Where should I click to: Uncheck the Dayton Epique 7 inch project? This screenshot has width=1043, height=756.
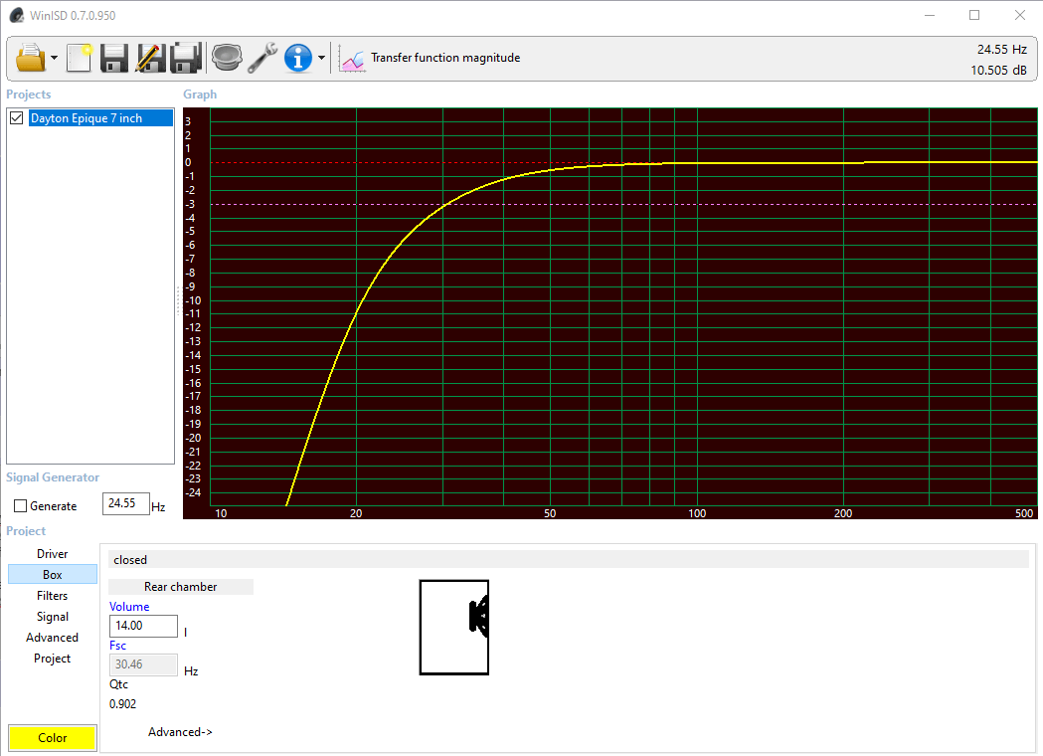(17, 117)
